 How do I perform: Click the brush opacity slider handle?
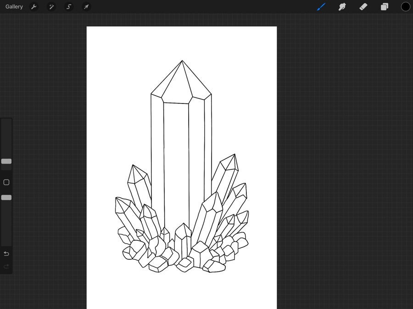pyautogui.click(x=6, y=197)
